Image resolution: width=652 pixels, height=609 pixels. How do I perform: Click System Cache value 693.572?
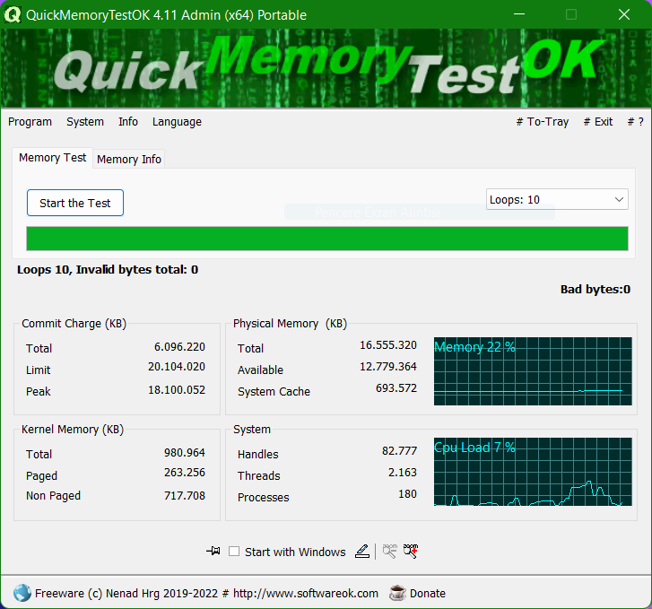point(396,388)
